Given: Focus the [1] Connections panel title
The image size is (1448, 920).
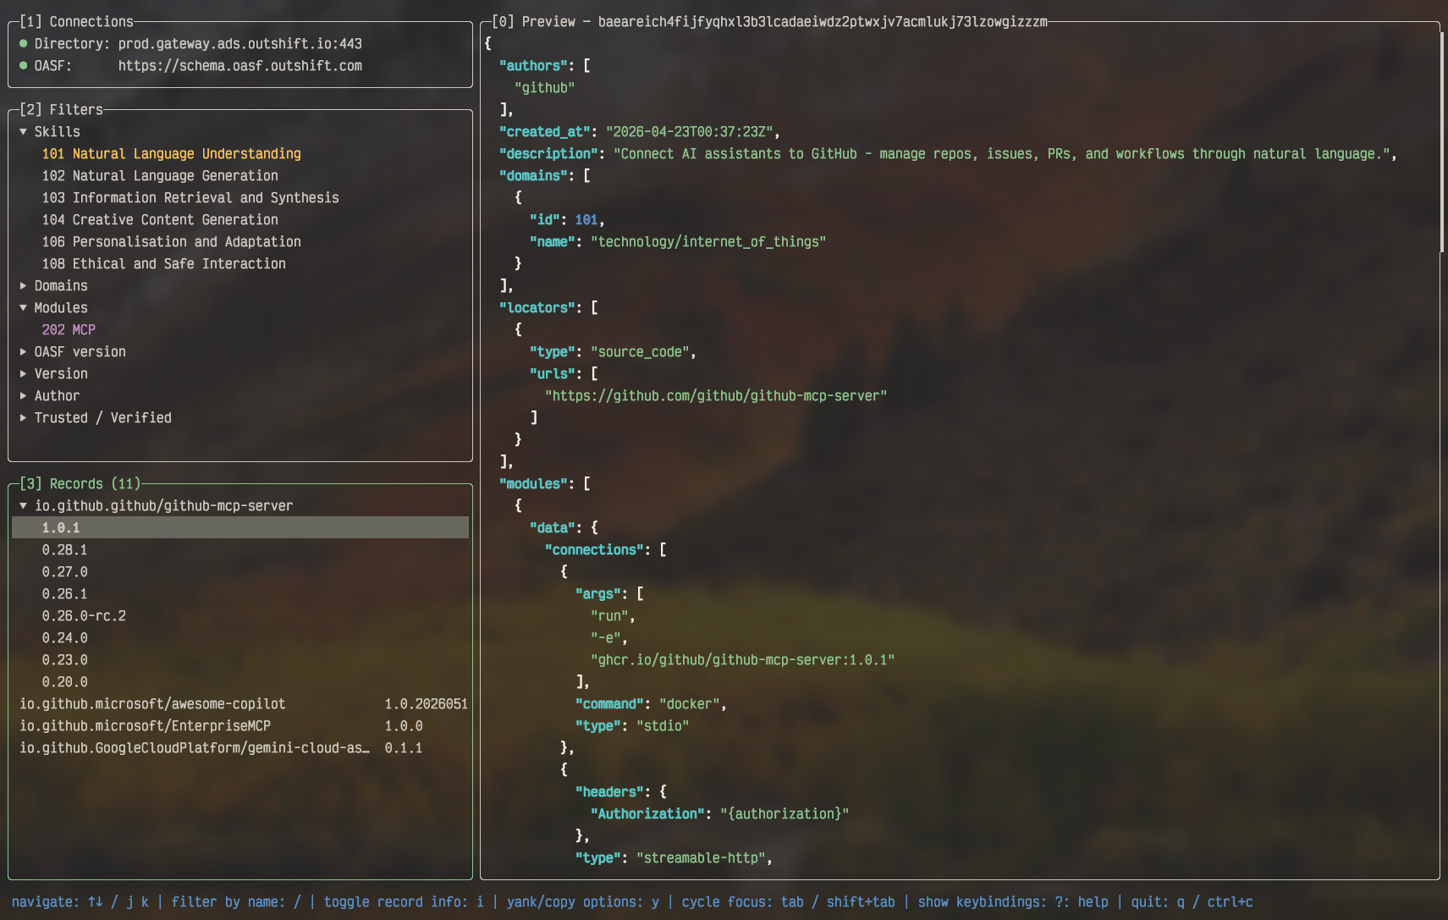Looking at the screenshot, I should [x=76, y=22].
